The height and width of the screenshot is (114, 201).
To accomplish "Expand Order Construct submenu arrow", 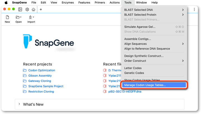I will [183, 61].
